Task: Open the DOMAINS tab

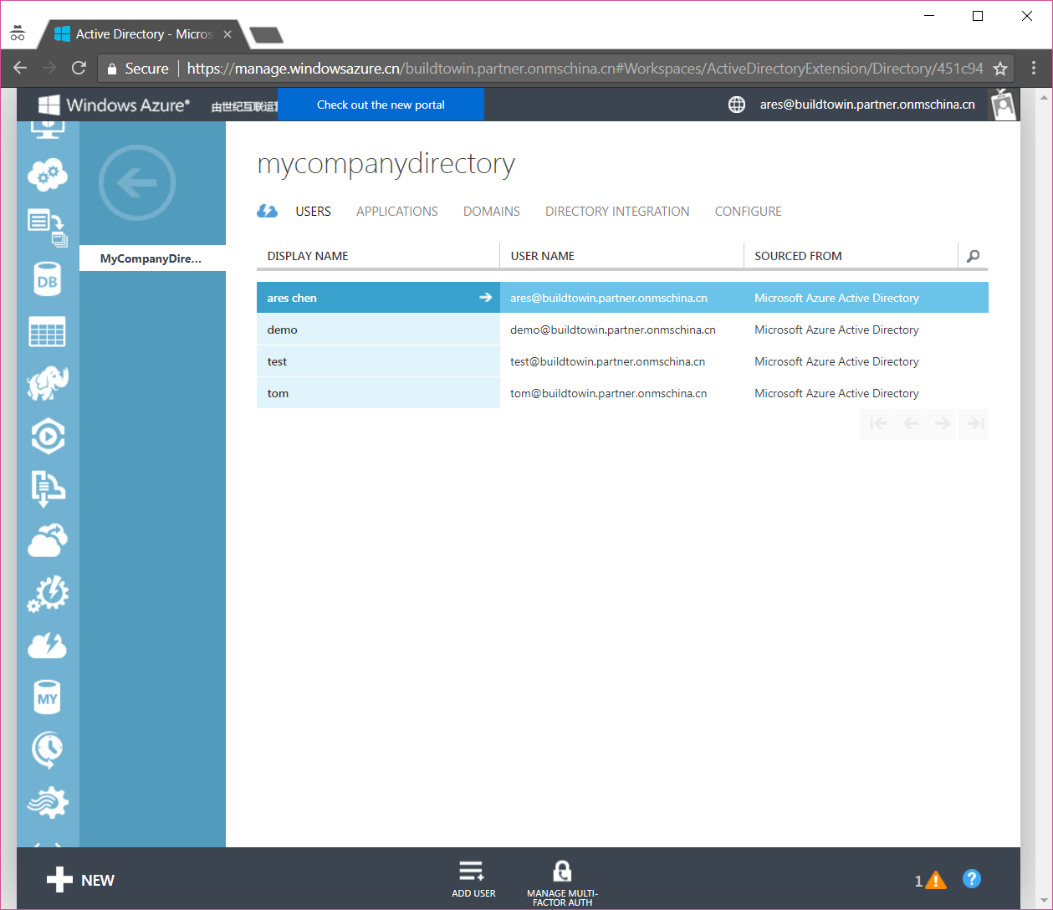Action: (x=491, y=212)
